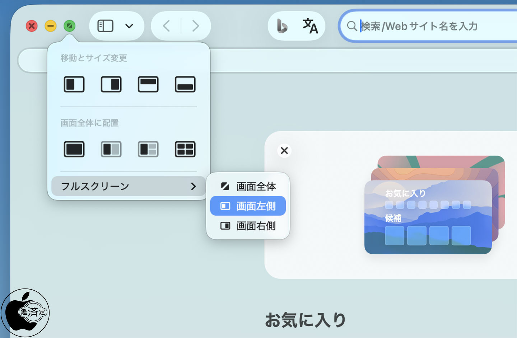Tile window to top half icon
This screenshot has width=517, height=338.
[148, 84]
